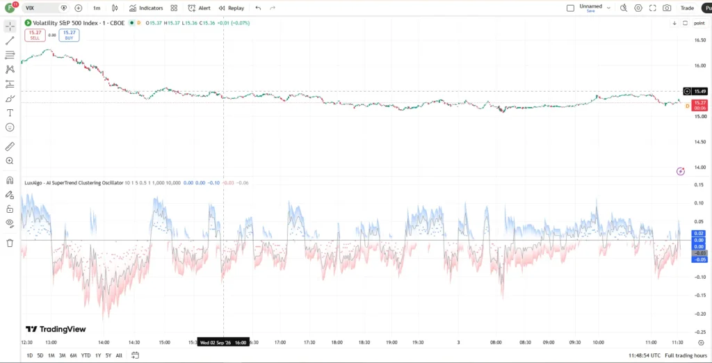The height and width of the screenshot is (363, 712).
Task: Select the trend line drawing tool
Action: tap(10, 41)
